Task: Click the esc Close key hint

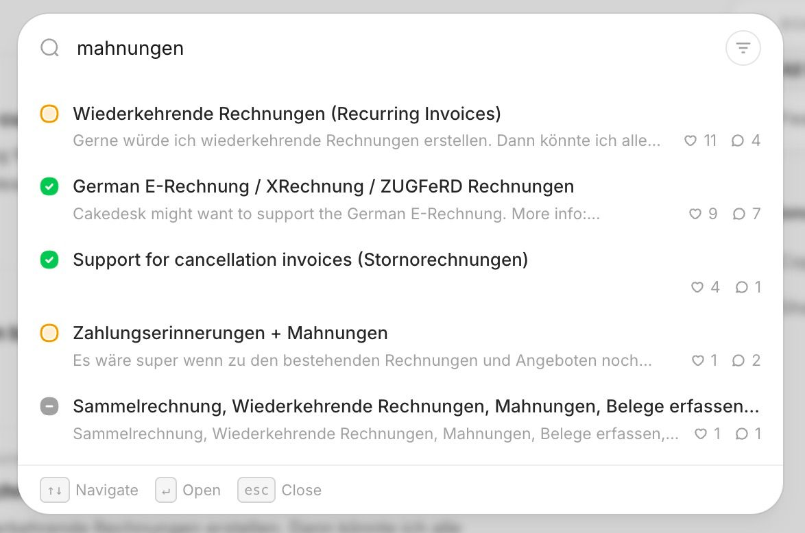Action: [x=280, y=490]
